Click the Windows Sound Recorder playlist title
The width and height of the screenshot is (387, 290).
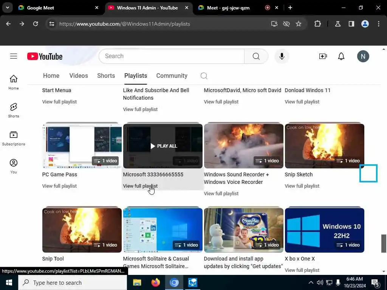click(236, 178)
